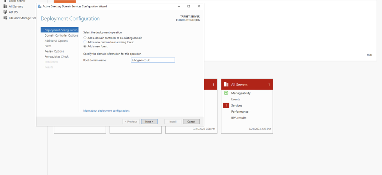Screen dimensions: 382x175
Task: Open AD DS in Server Manager sidebar
Action: [13, 12]
